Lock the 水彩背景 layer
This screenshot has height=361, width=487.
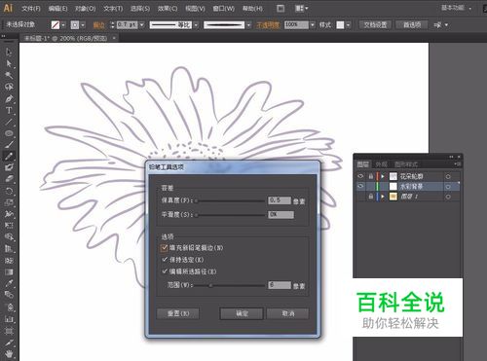(370, 186)
